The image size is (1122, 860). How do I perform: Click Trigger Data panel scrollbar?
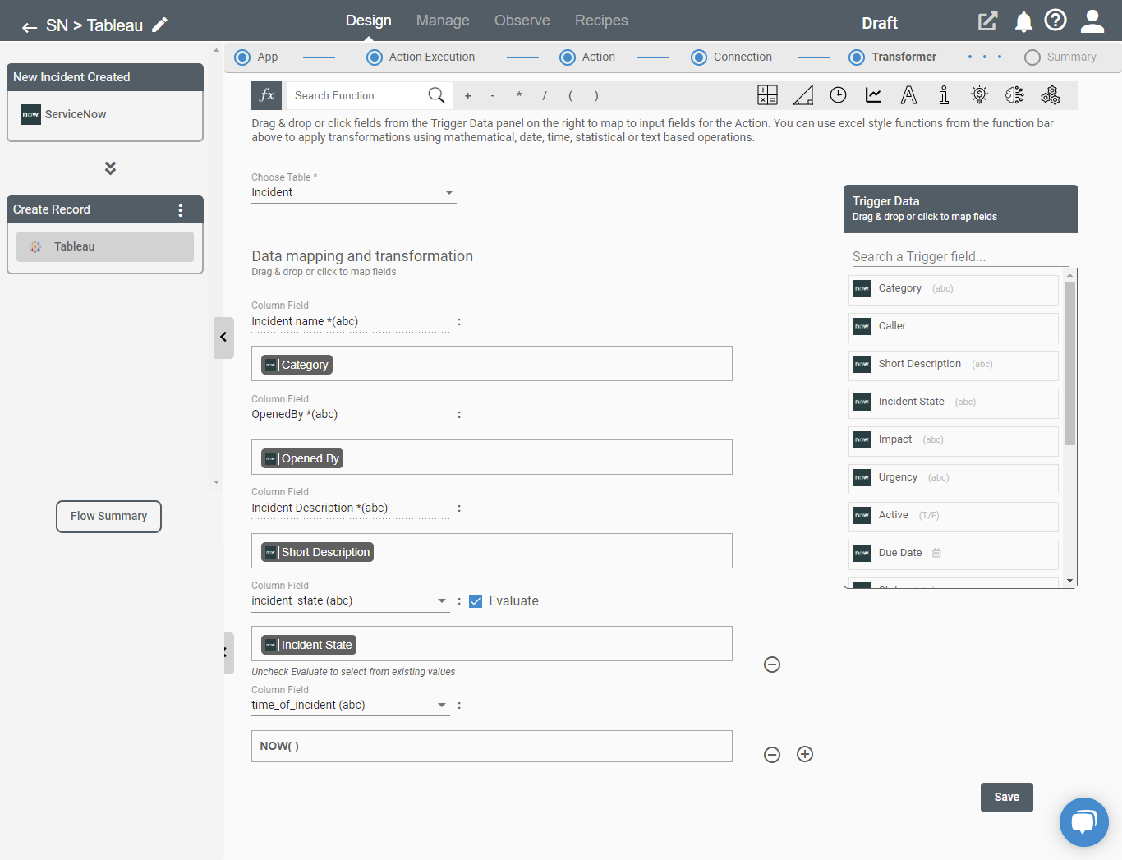click(1069, 363)
